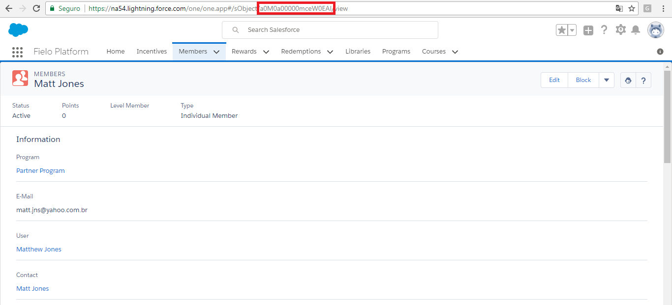The height and width of the screenshot is (305, 672).
Task: Click the Salesforce cloud logo
Action: pyautogui.click(x=18, y=30)
